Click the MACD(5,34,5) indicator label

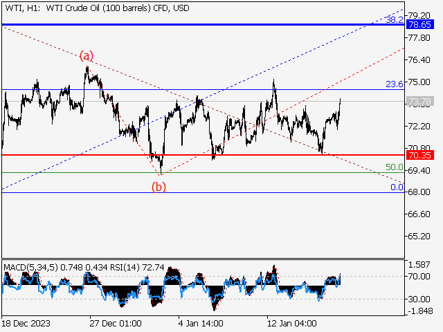(31, 267)
